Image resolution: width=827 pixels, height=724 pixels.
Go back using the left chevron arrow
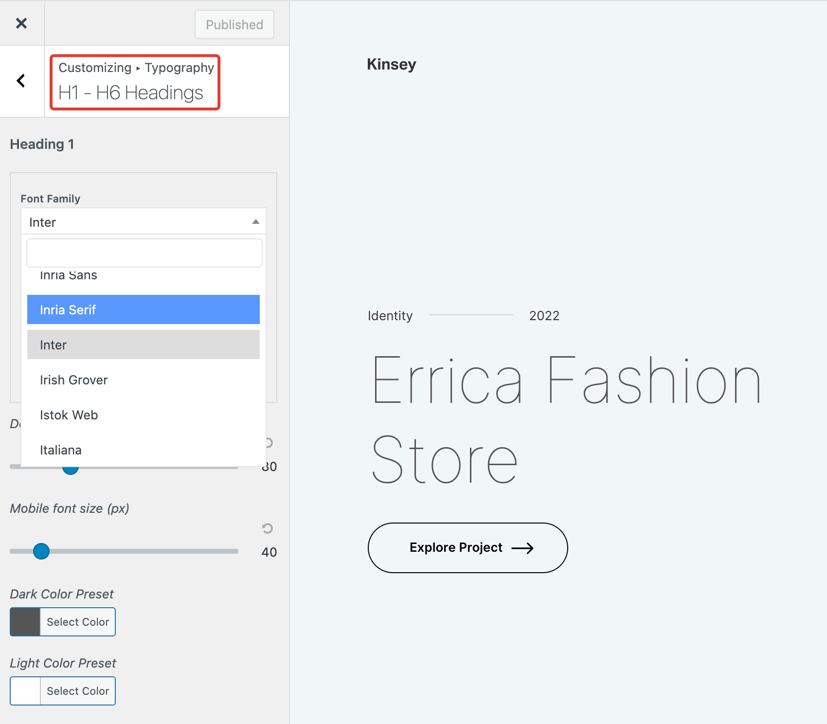coord(21,81)
